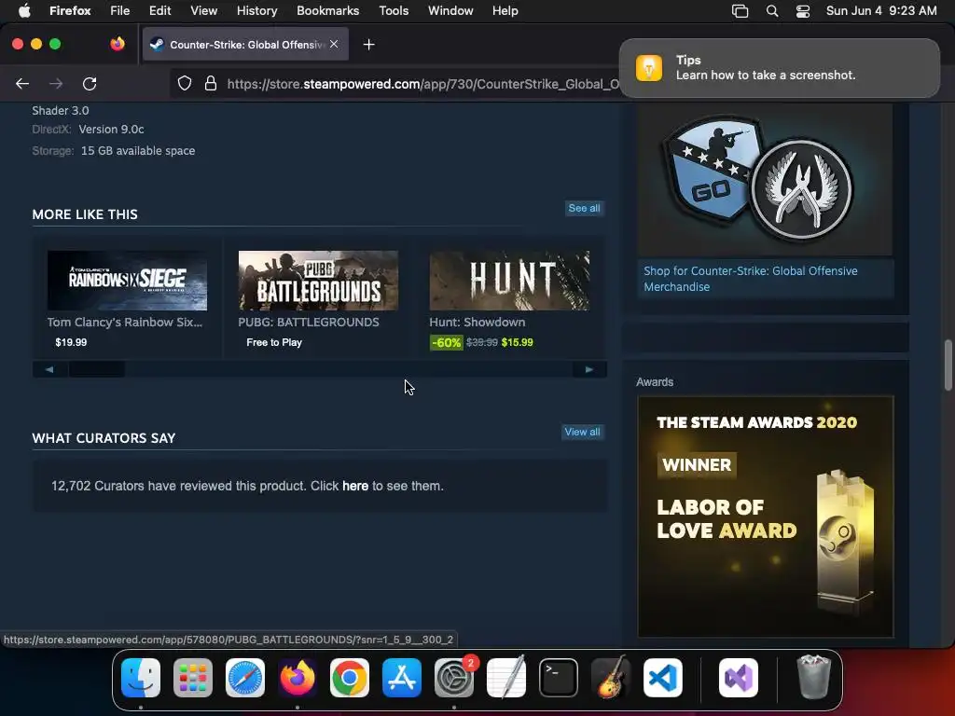Click the Firefox dock icon
The image size is (955, 716).
[298, 678]
